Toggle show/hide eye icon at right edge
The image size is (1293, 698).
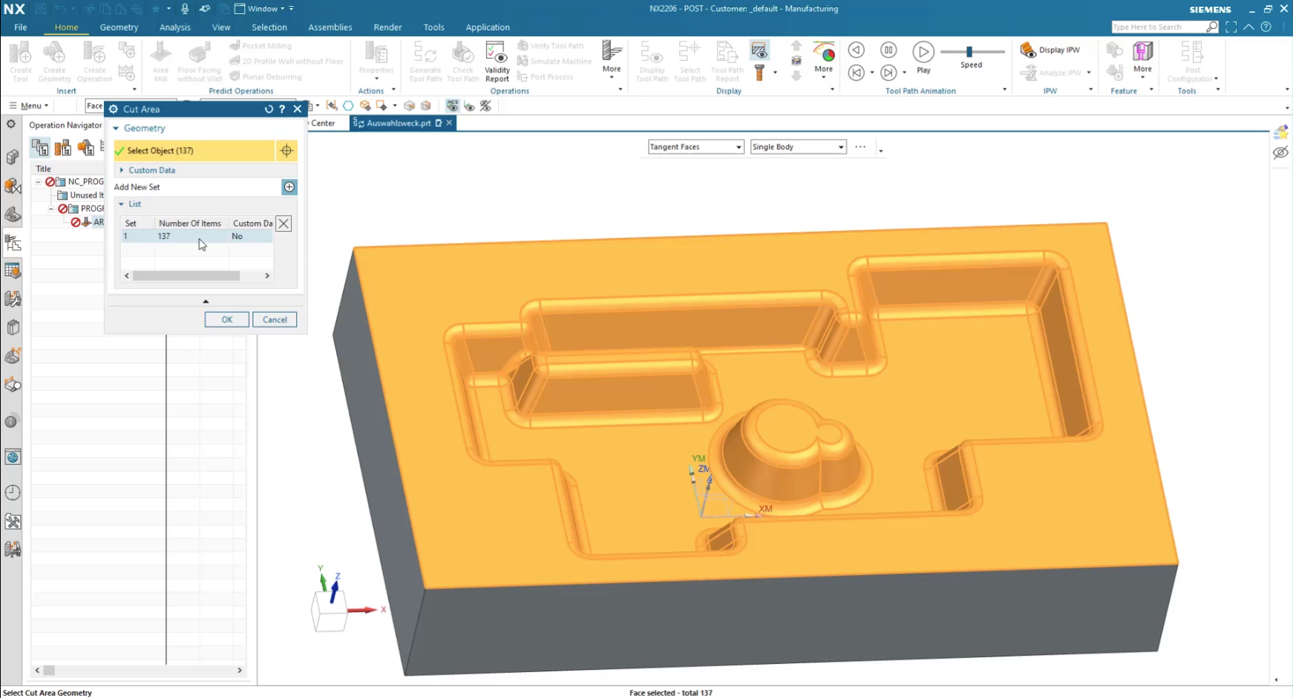tap(1280, 153)
